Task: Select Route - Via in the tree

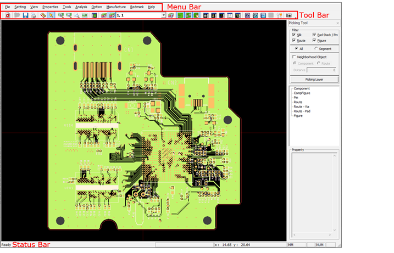Action: coord(302,106)
